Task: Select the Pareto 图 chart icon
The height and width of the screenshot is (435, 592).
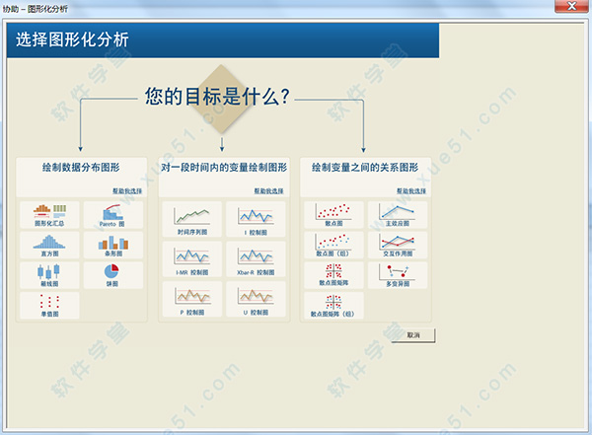Action: (x=113, y=215)
